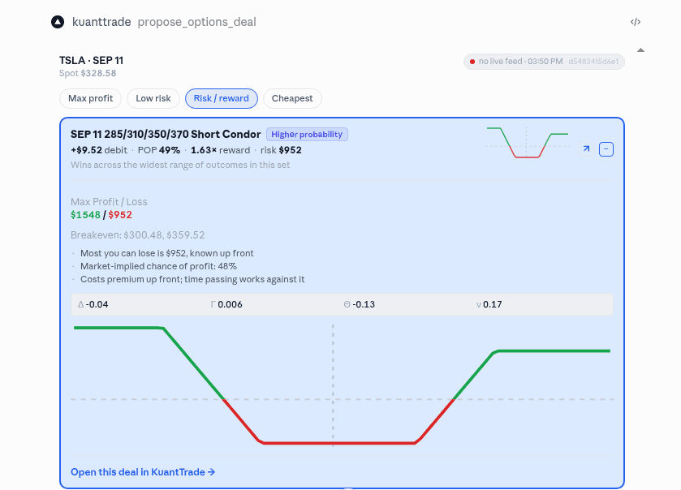Screen dimensions: 681x490
Task: Click the large payoff diagram
Action: click(x=342, y=385)
